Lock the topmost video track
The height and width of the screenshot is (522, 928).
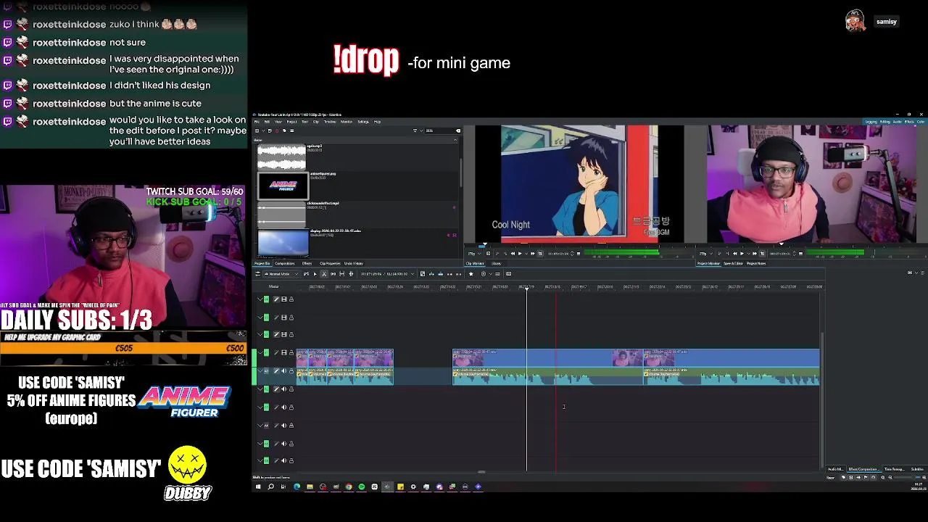coord(291,299)
